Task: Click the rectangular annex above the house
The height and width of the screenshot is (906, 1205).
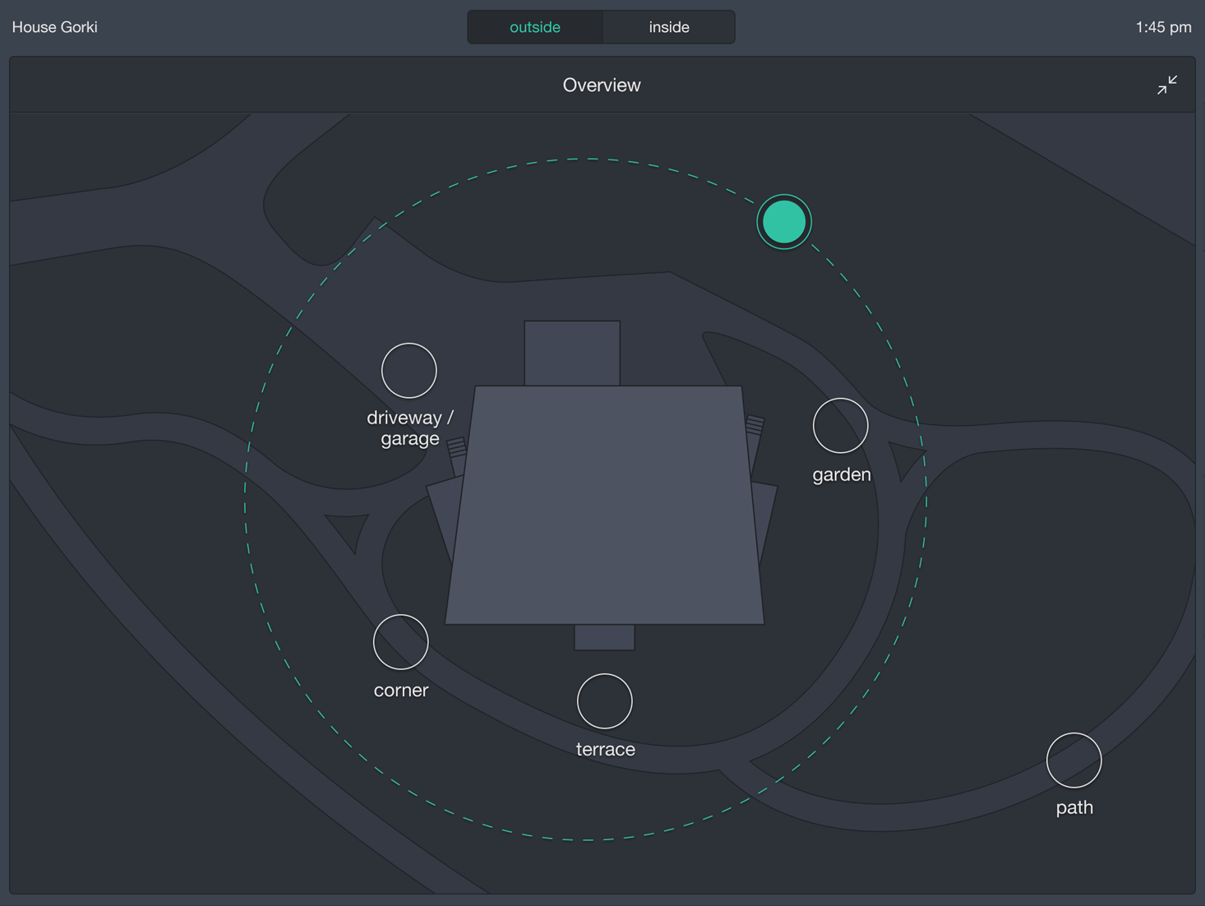Action: [x=572, y=353]
